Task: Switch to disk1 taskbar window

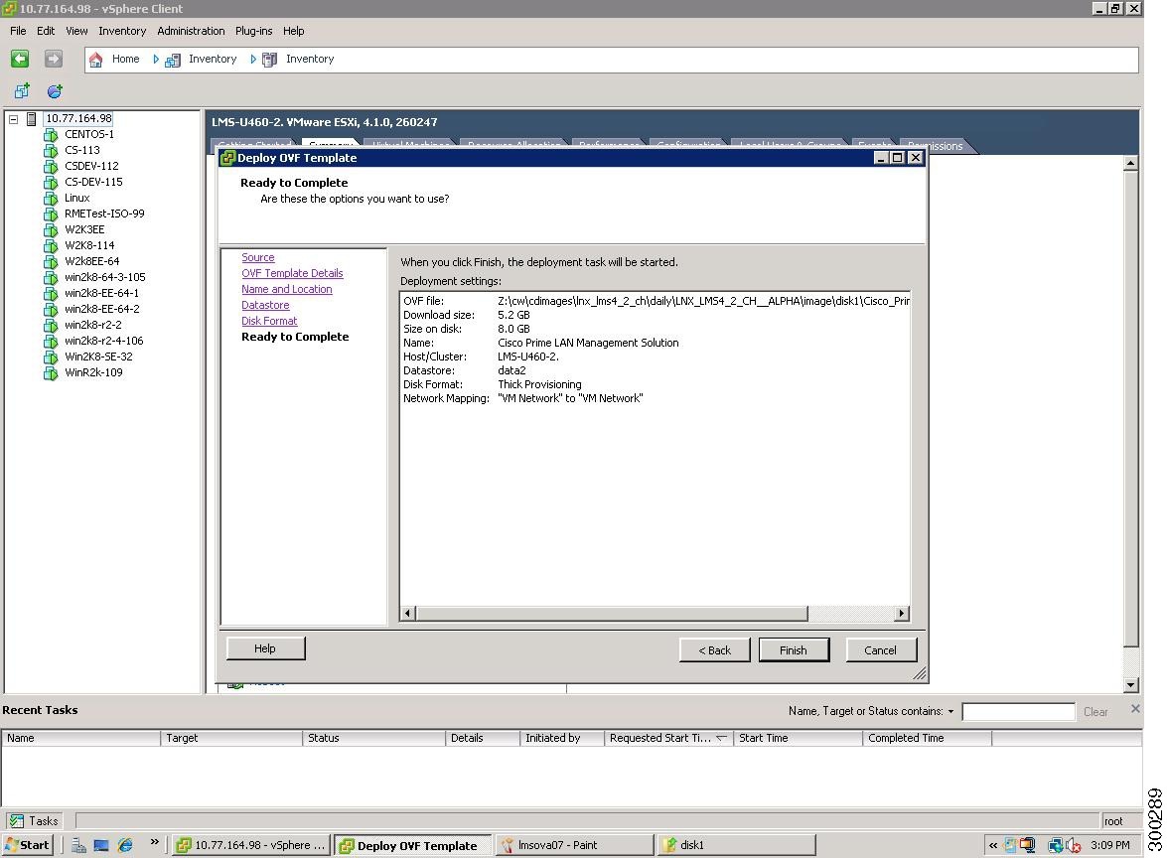Action: tap(736, 845)
